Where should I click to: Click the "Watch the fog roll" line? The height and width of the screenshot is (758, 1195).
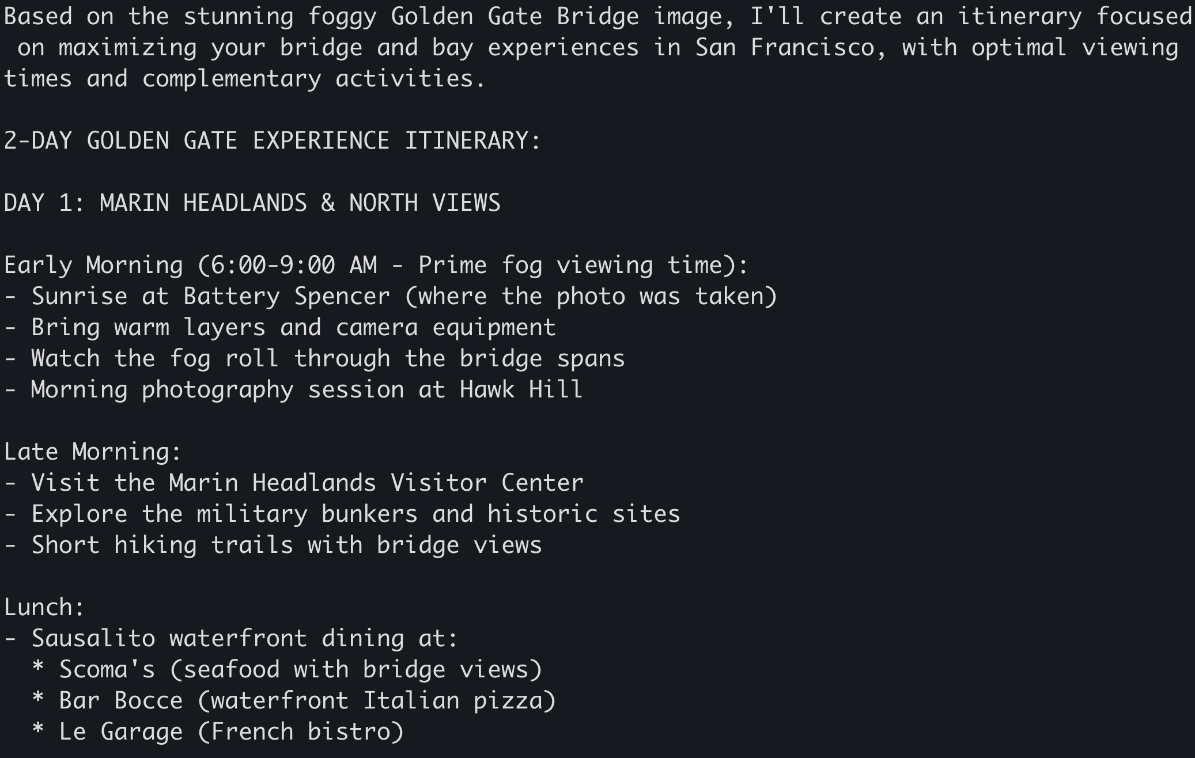click(315, 359)
